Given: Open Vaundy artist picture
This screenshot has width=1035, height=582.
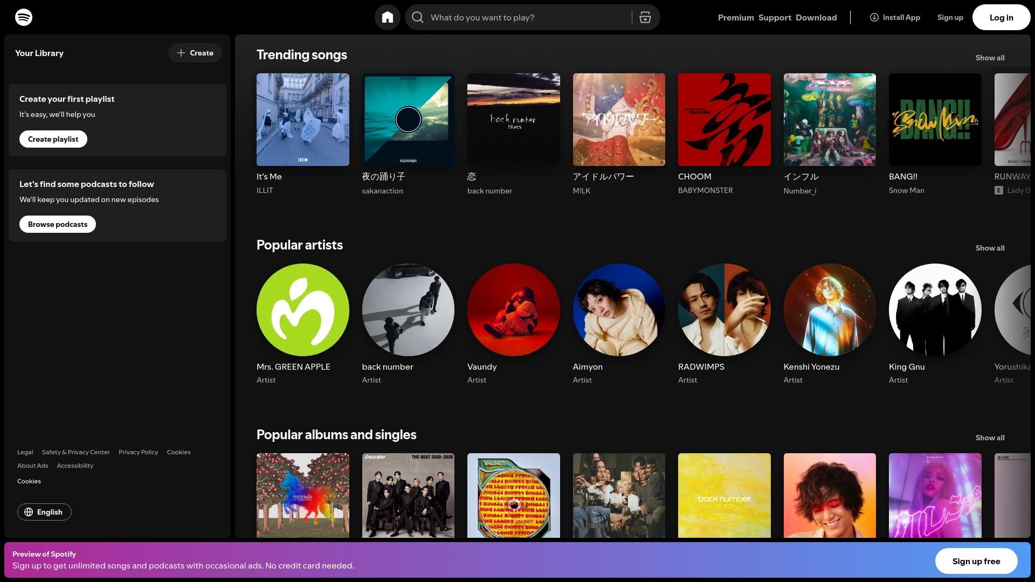Looking at the screenshot, I should pos(513,310).
